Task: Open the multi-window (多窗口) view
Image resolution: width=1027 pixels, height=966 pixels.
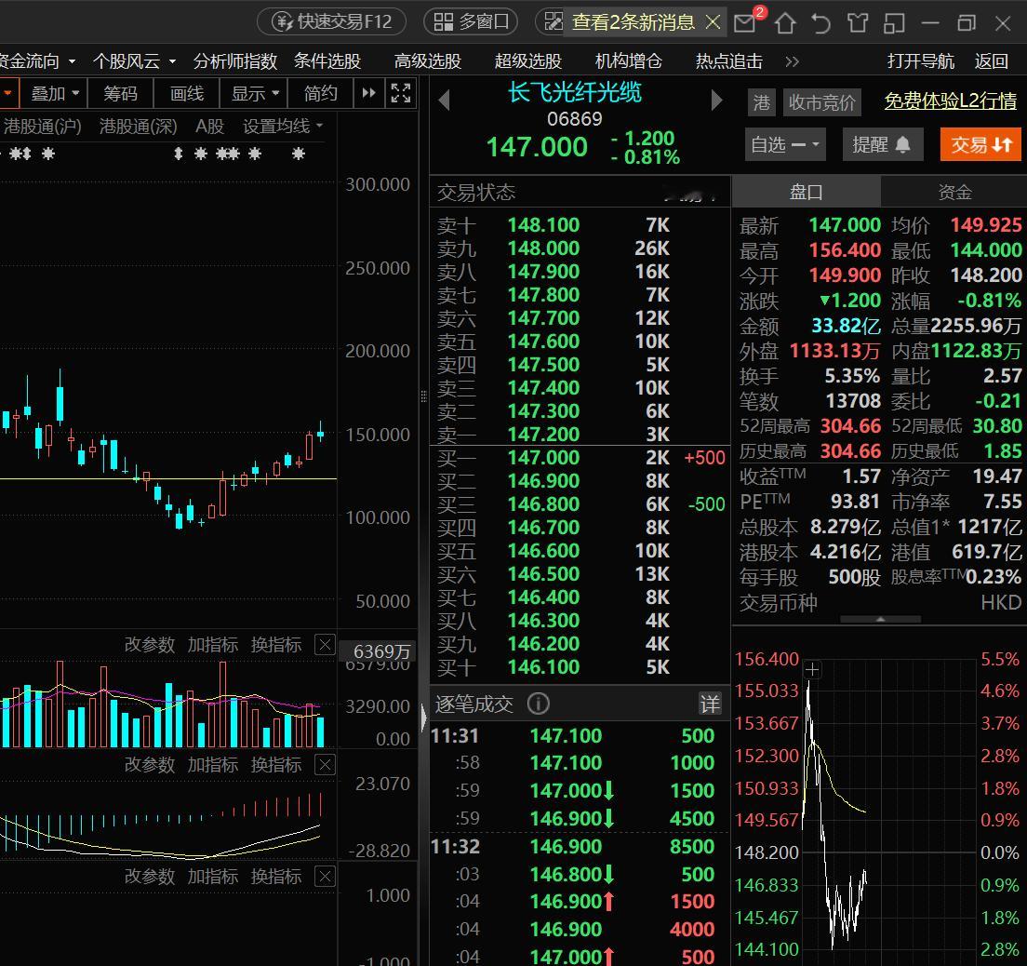Action: click(x=471, y=22)
